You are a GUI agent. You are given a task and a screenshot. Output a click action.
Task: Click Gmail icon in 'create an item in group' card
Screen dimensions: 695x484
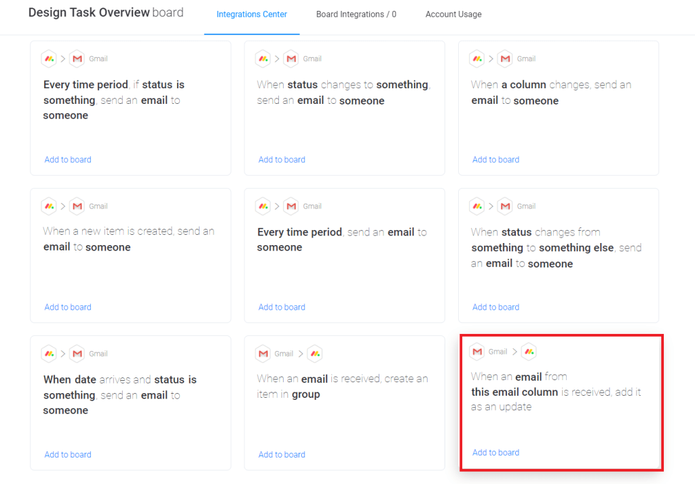pyautogui.click(x=263, y=354)
